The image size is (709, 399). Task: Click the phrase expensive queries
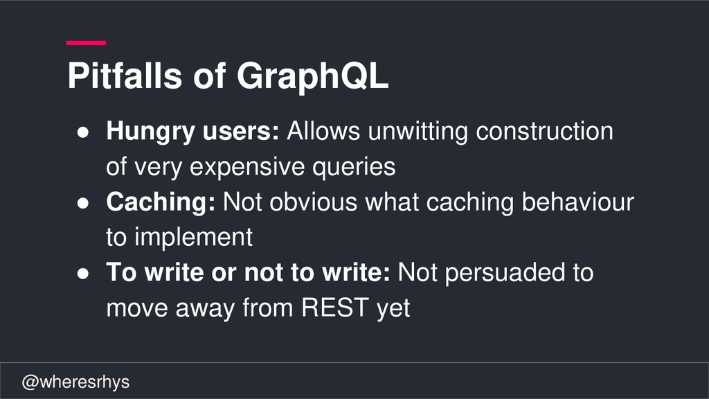click(293, 167)
